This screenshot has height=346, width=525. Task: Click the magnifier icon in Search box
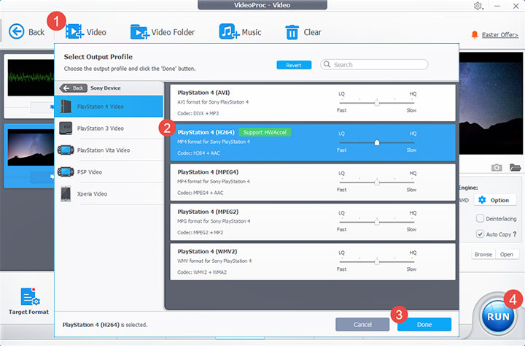[x=327, y=64]
